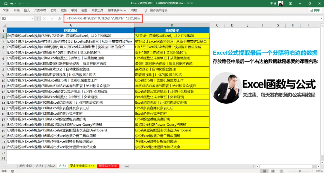The image size is (324, 173).
Task: Switch to Page Break Preview icon
Action: (281, 171)
